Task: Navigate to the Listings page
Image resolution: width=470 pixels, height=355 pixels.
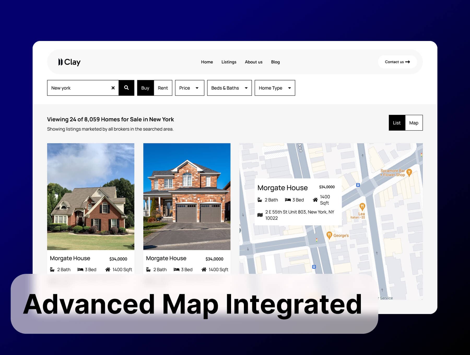Action: click(x=229, y=62)
